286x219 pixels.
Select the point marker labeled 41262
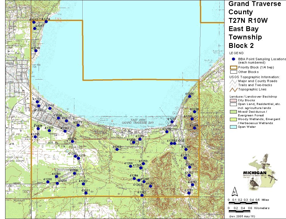[142, 195]
